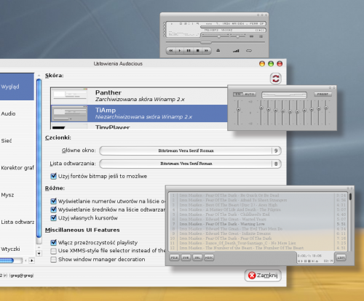The image size is (364, 301).
Task: Toggle shuffle bars icon in player
Action: point(236,51)
